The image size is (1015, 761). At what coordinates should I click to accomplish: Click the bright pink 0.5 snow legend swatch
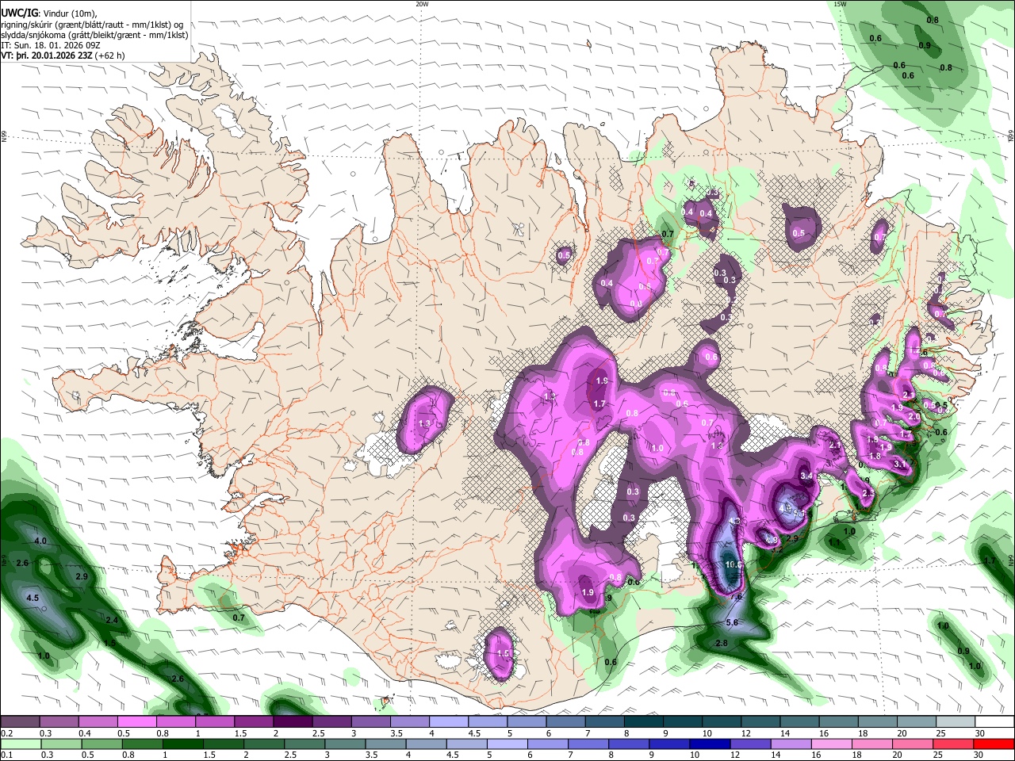[x=136, y=722]
